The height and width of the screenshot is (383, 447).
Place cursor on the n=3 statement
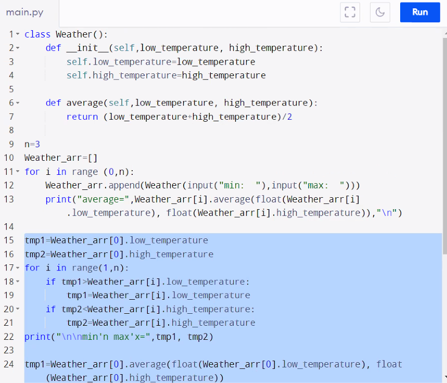pyautogui.click(x=31, y=144)
